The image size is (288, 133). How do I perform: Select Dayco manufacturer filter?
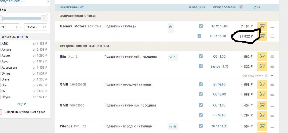coord(6,97)
